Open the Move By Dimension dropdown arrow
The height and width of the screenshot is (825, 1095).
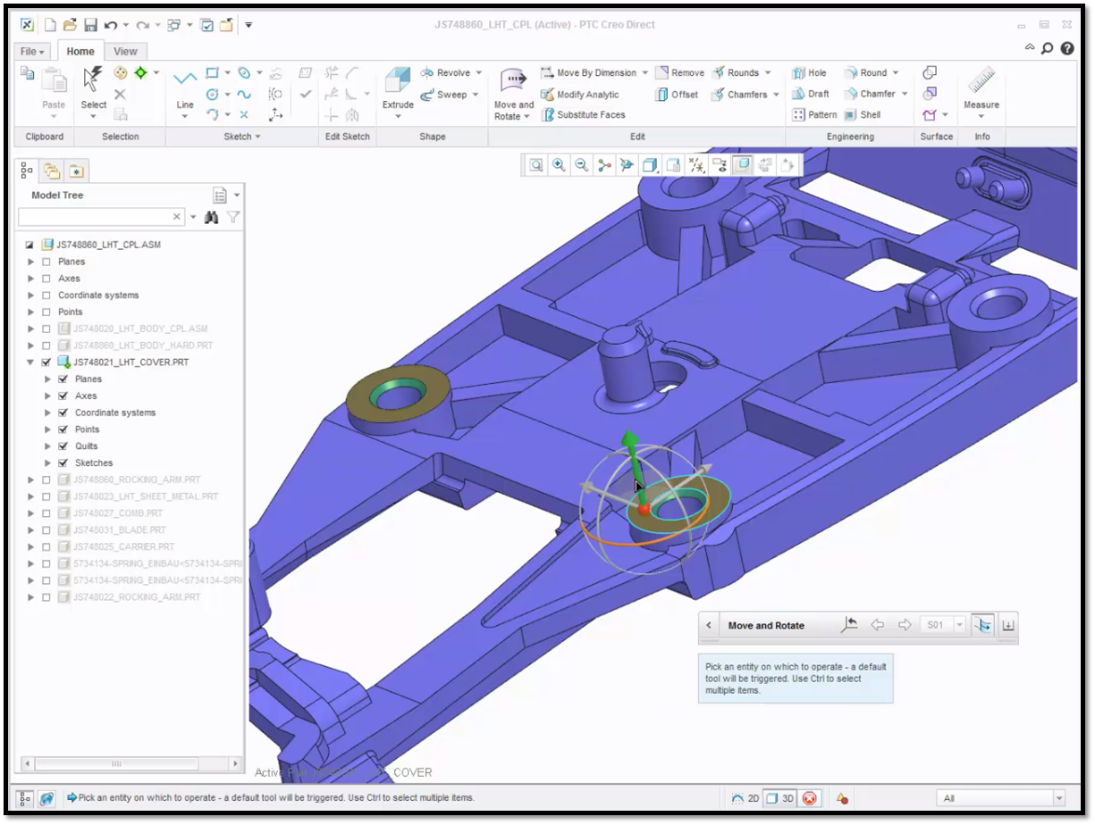click(x=644, y=73)
